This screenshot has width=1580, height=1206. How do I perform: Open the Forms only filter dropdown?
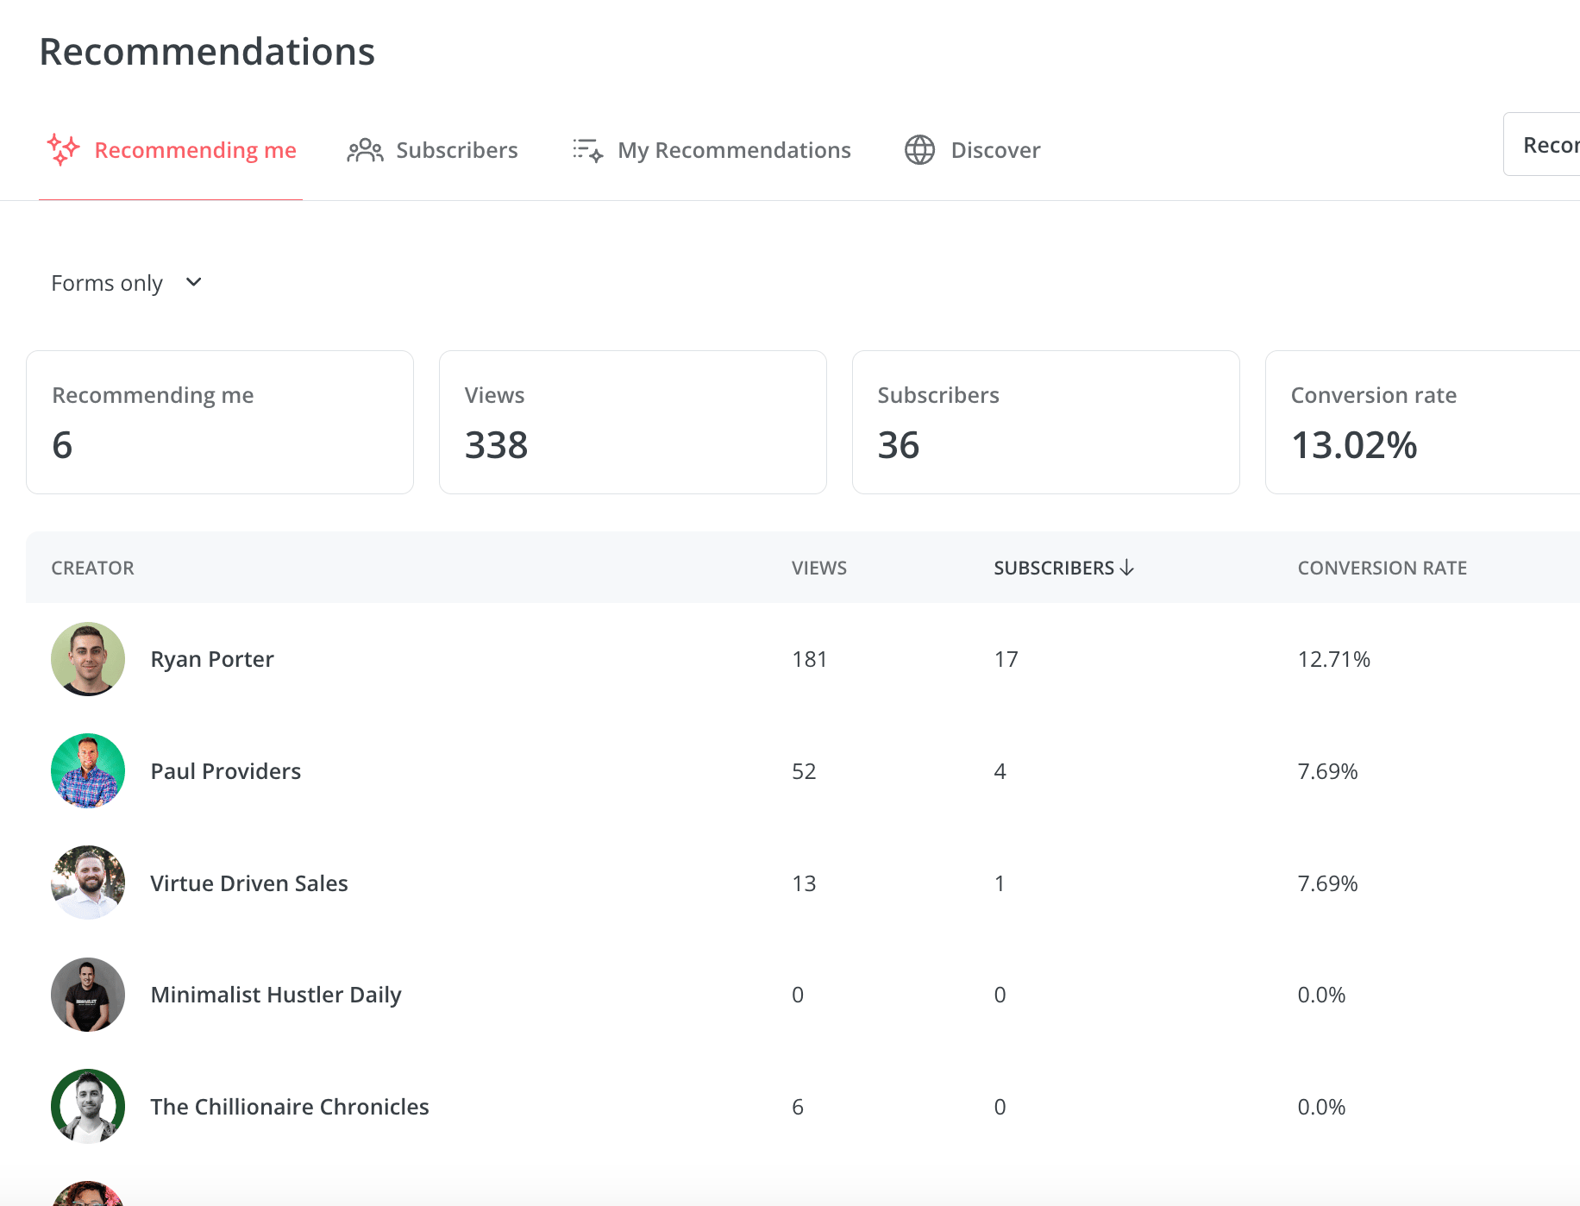pyautogui.click(x=127, y=283)
